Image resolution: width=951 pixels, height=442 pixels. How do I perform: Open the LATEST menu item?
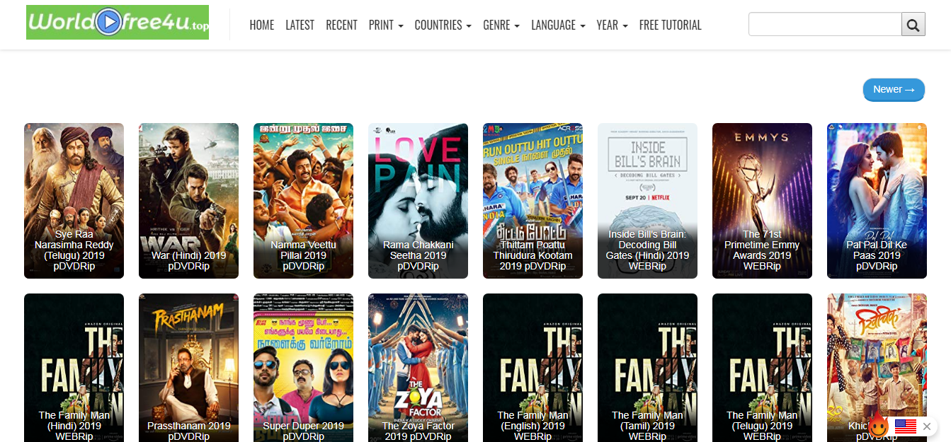(x=300, y=25)
